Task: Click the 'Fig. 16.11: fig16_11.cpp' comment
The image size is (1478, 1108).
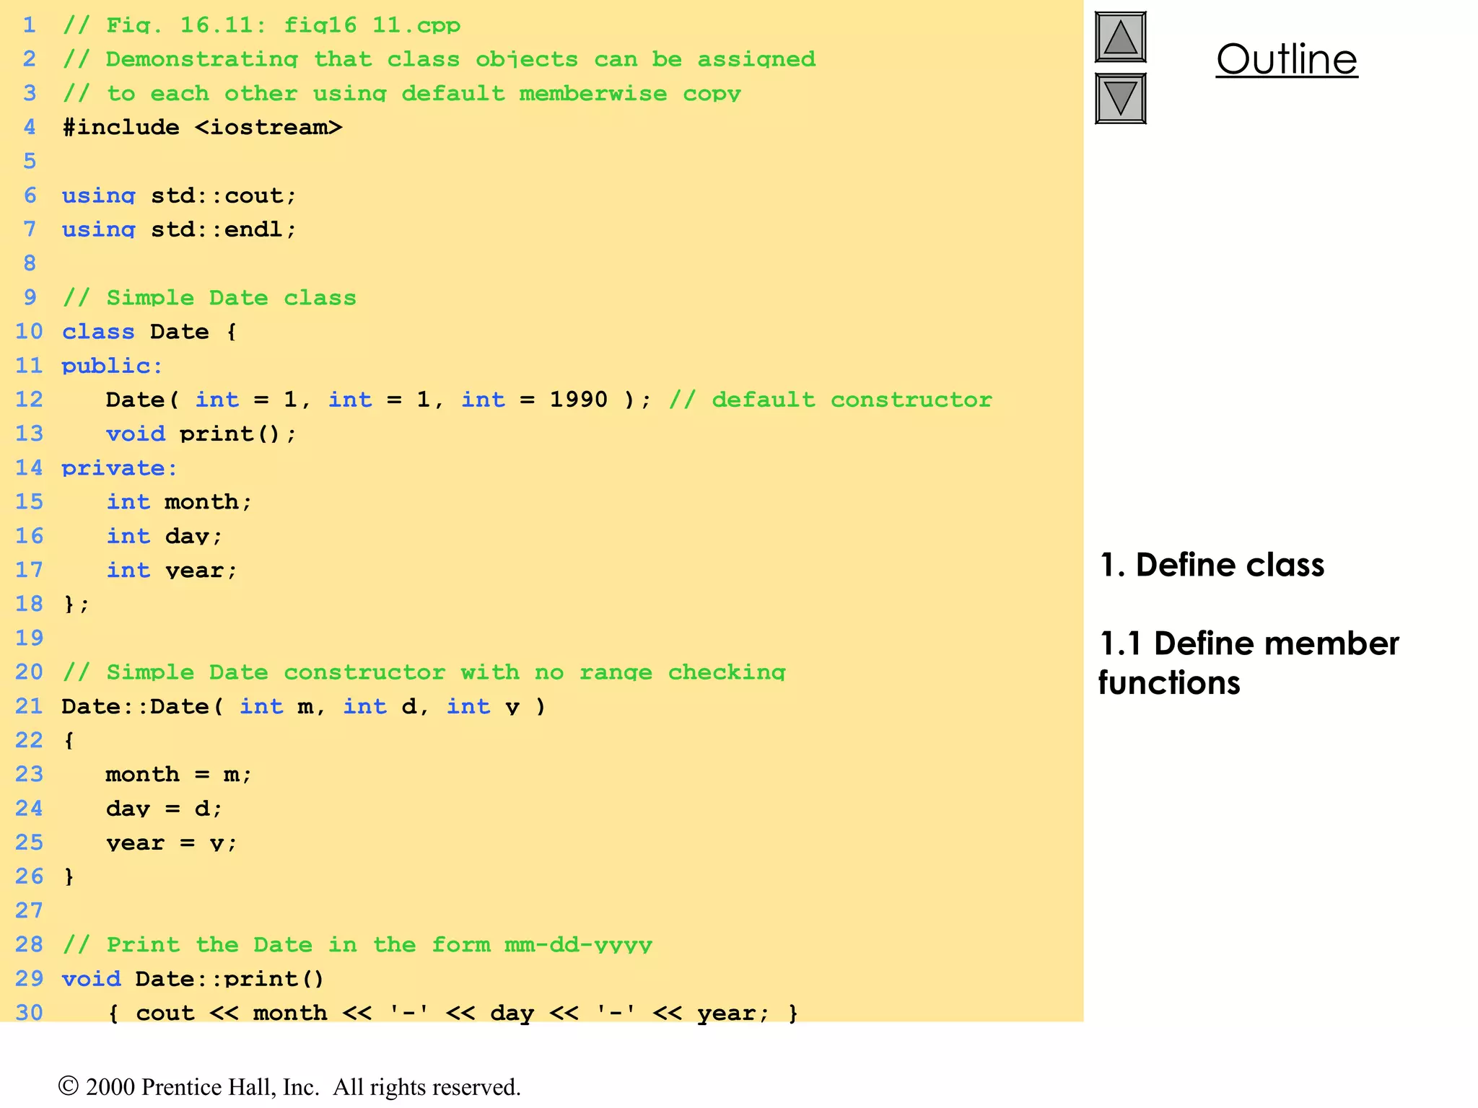Action: coord(261,25)
